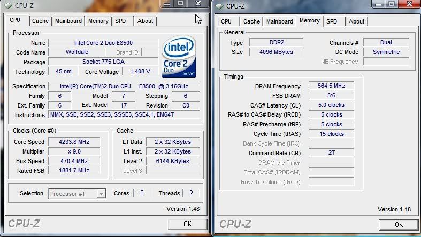
Task: Click OK in the right CPU-Z window
Action: [399, 225]
